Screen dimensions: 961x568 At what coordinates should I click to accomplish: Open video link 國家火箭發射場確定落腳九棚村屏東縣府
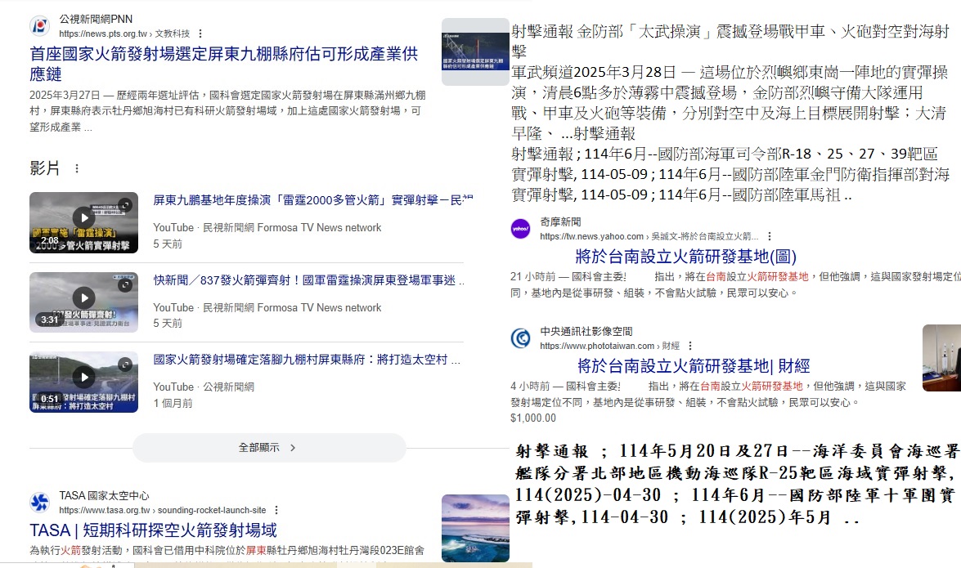307,360
